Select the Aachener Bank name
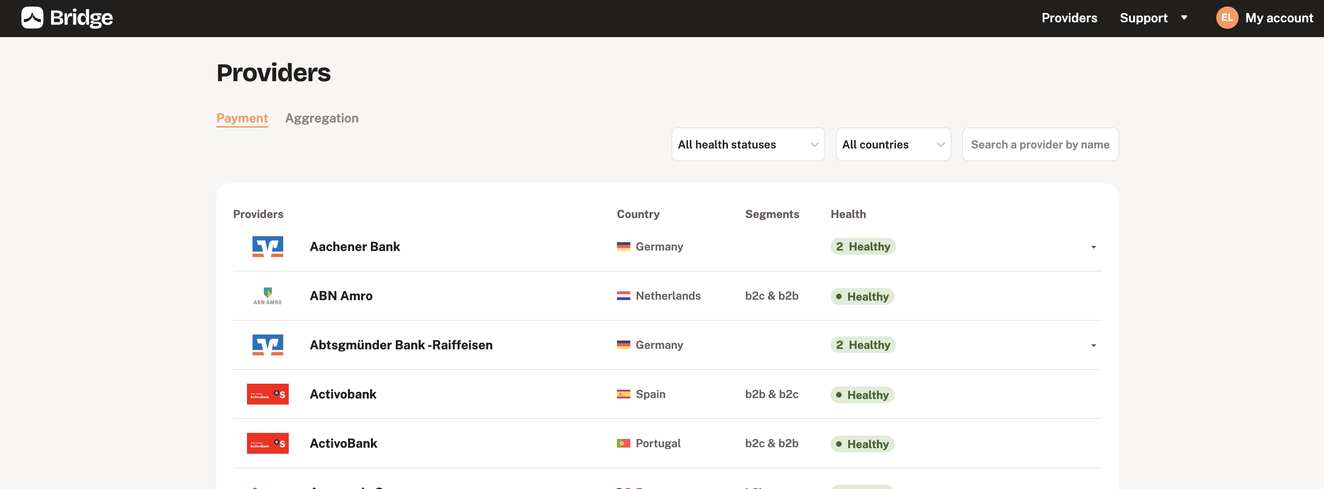Viewport: 1324px width, 489px height. pyautogui.click(x=355, y=246)
